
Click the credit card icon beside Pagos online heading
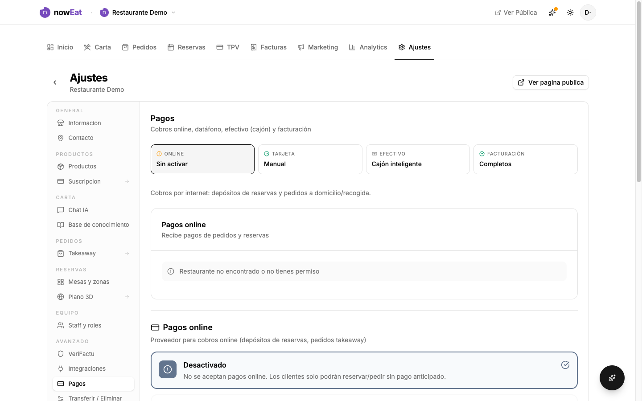[x=155, y=327]
